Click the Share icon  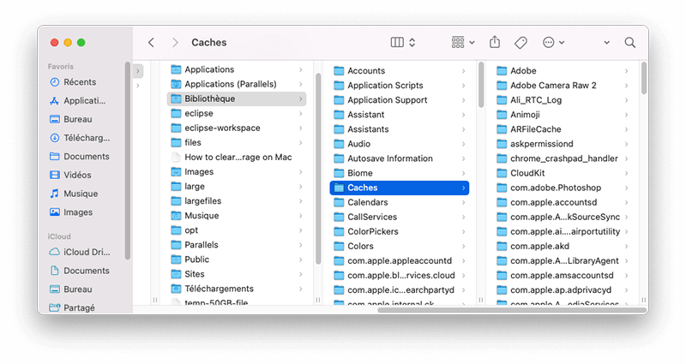click(495, 42)
